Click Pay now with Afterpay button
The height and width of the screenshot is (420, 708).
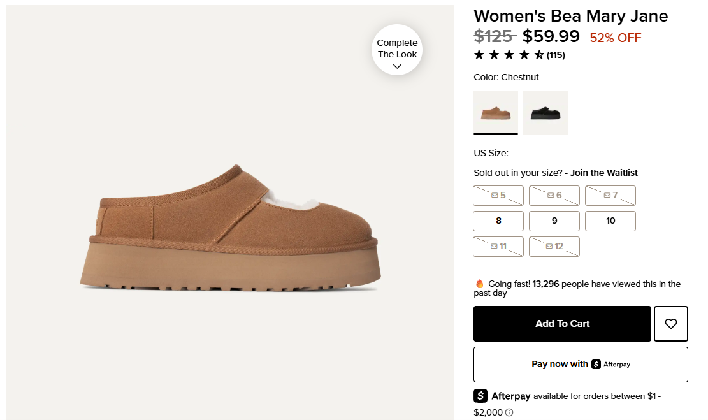(581, 365)
